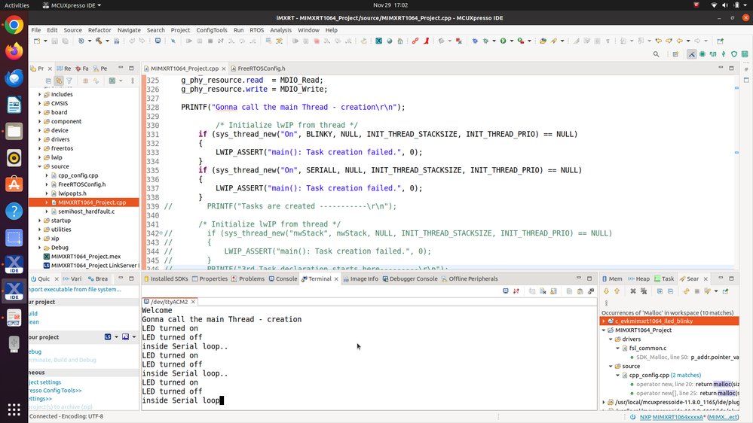Expand c_evkmimxrt1064_iled_blinky search result
The width and height of the screenshot is (753, 423).
coord(604,321)
